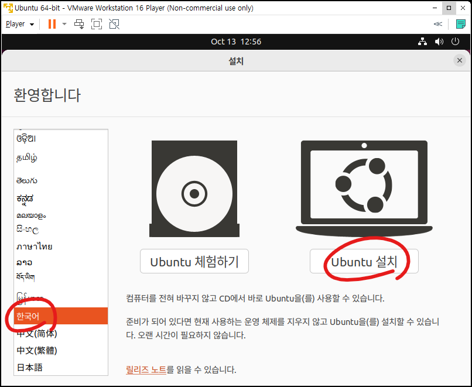472x387 pixels.
Task: Maximize the VMware Player window
Action: [449, 8]
